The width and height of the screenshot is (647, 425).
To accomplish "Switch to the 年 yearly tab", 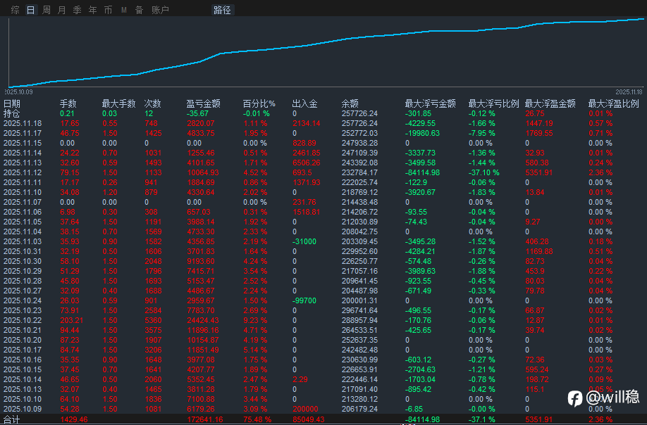I will pyautogui.click(x=92, y=10).
